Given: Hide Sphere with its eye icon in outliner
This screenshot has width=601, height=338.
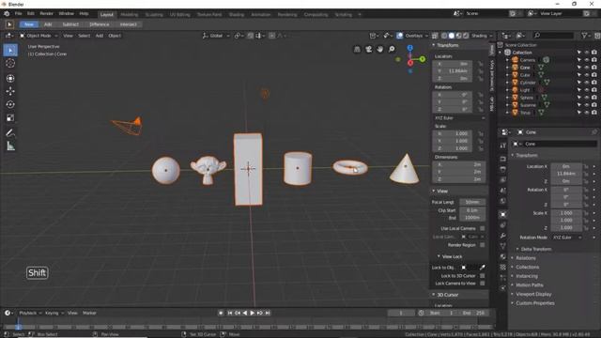Looking at the screenshot, I should pos(587,98).
